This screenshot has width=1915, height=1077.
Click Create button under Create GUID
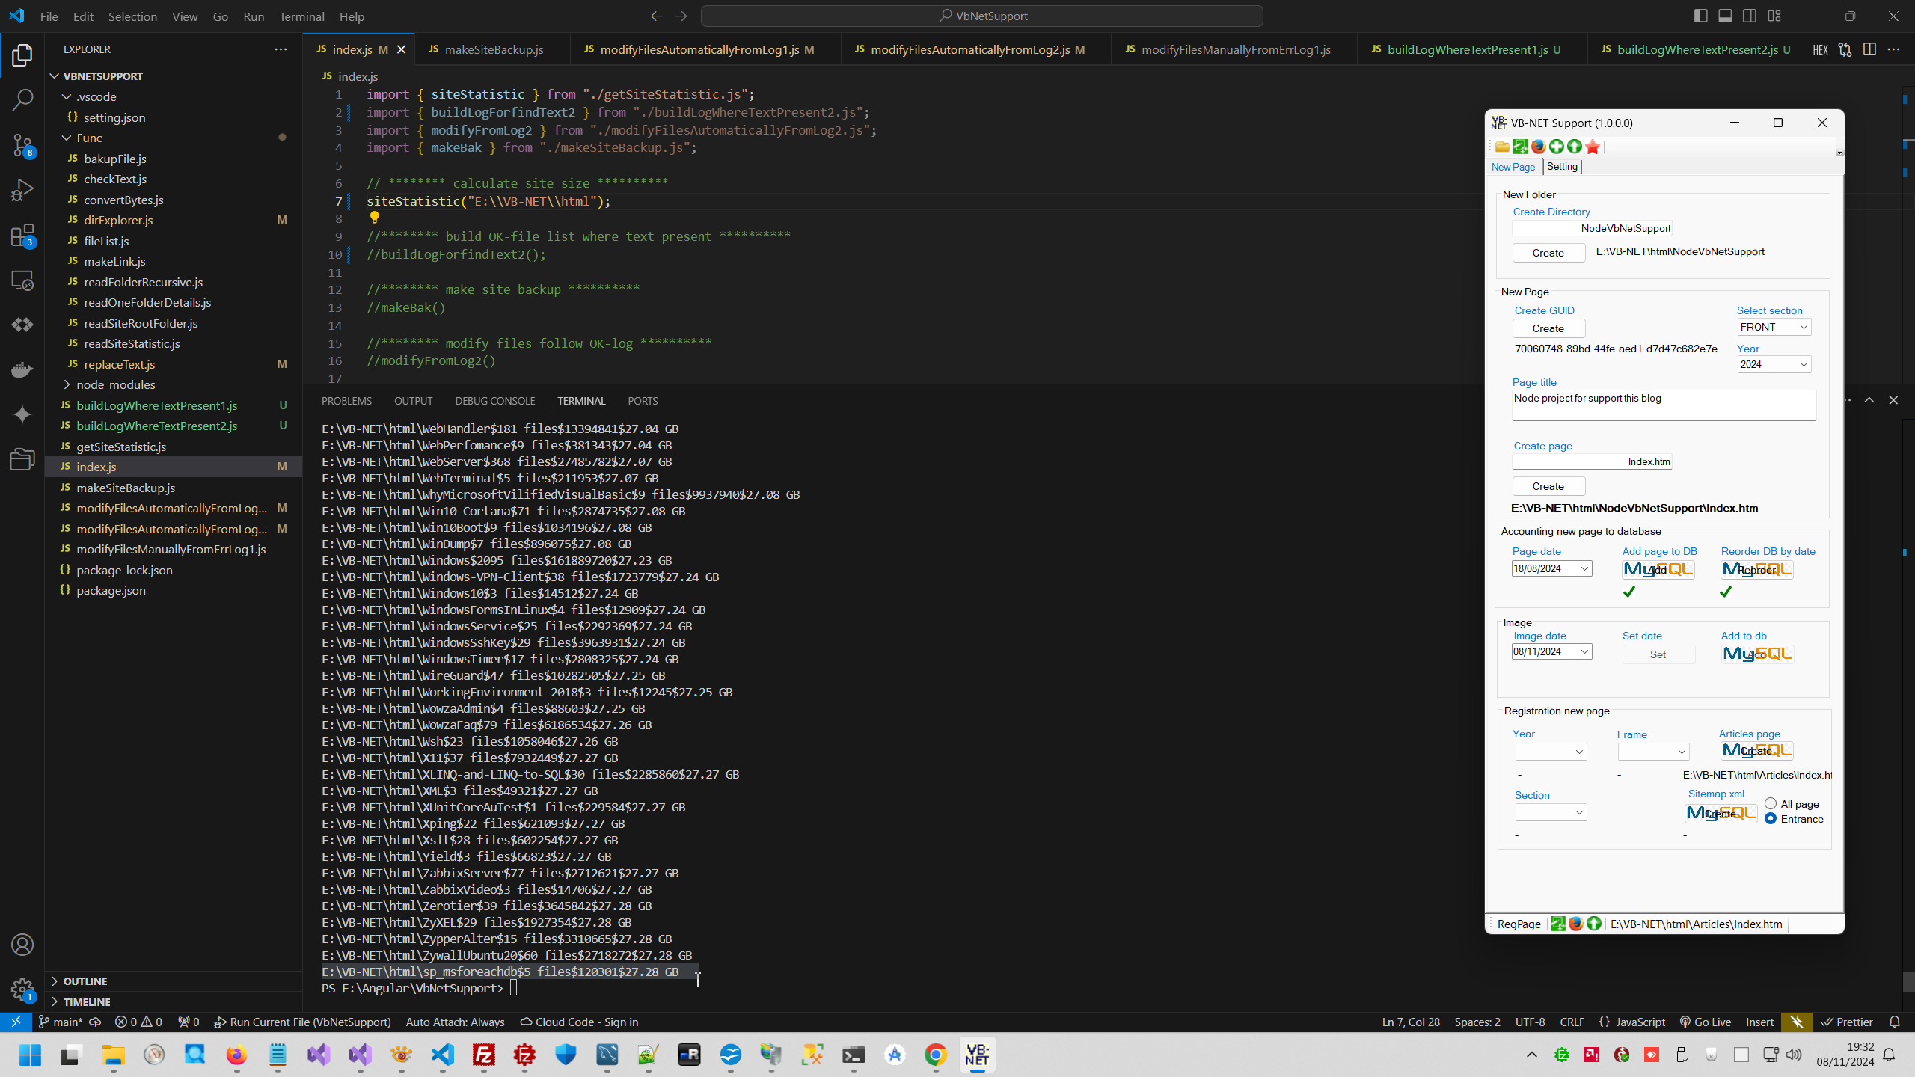coord(1548,328)
